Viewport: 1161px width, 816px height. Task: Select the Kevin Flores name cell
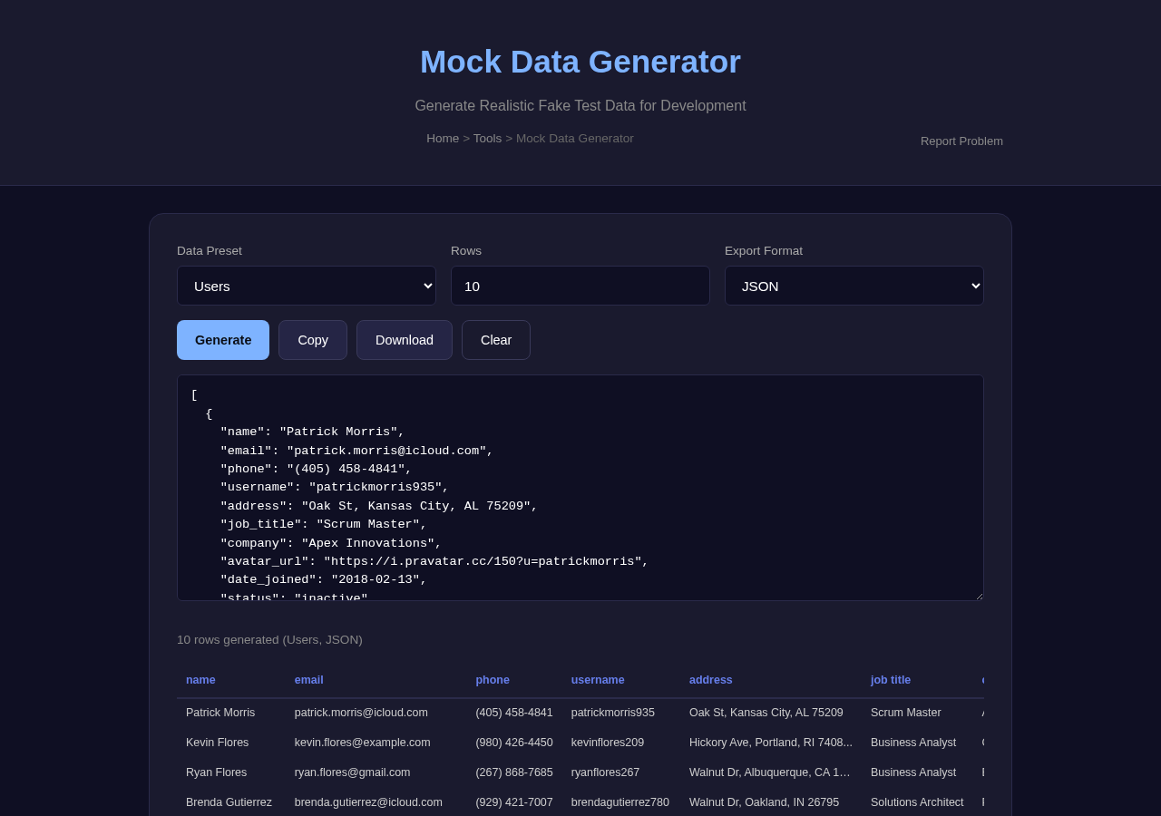tap(218, 743)
